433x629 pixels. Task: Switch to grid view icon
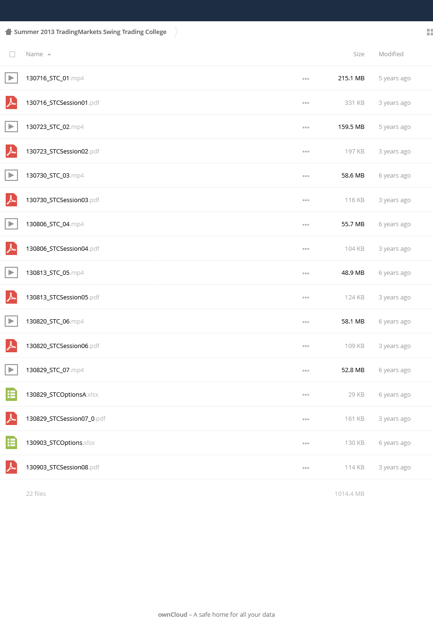pos(430,32)
